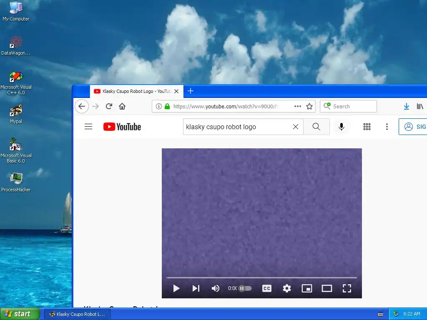This screenshot has height=320, width=427.
Task: Play the video
Action: coord(176,288)
